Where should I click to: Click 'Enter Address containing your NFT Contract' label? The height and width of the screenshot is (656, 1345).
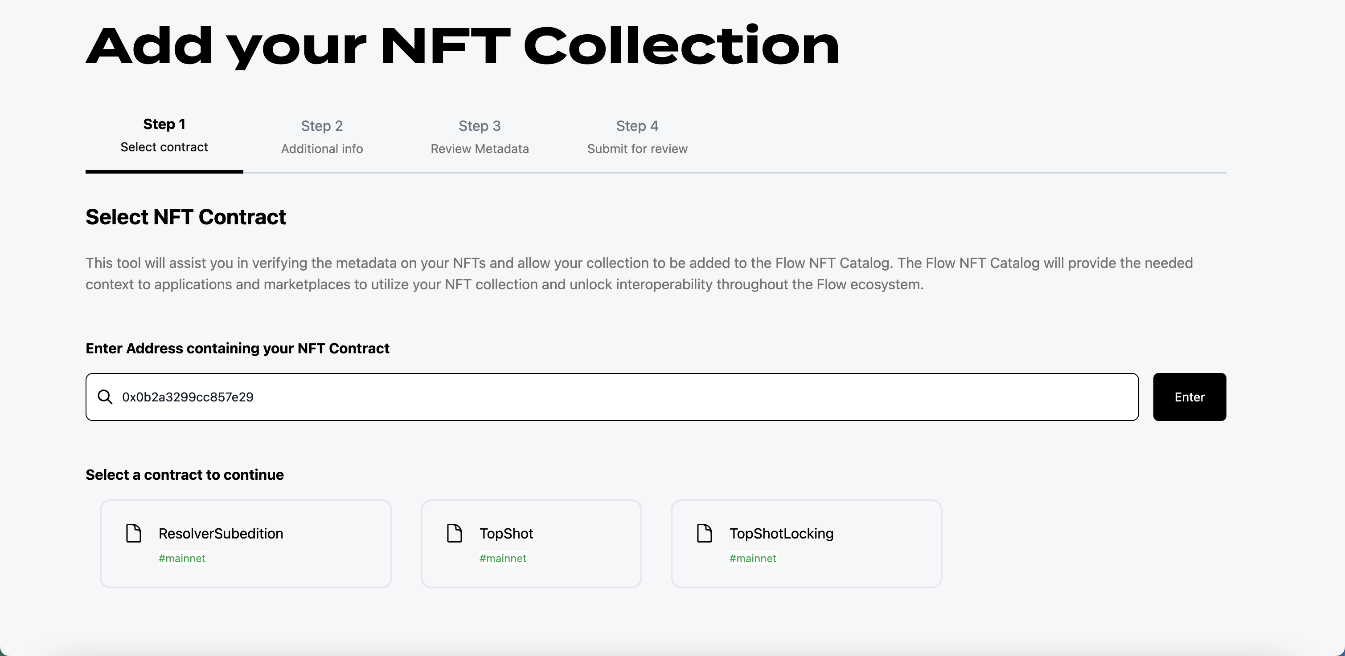pyautogui.click(x=238, y=348)
